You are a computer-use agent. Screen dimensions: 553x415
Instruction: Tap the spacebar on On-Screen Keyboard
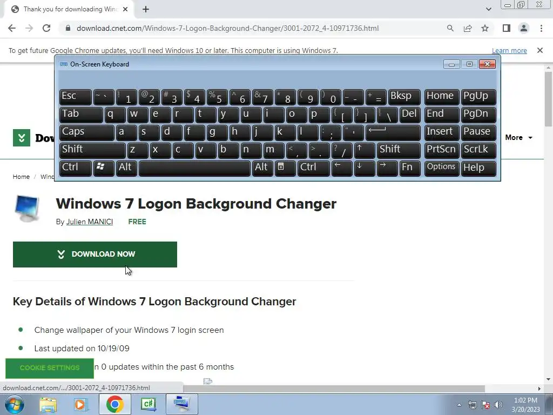(194, 168)
